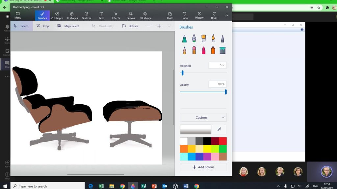This screenshot has width=337, height=189.
Task: Pick the white colour swatch
Action: click(184, 141)
